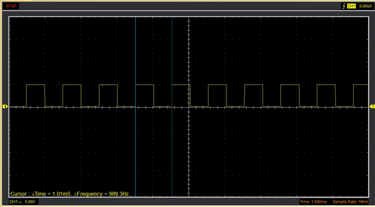The image size is (375, 207).
Task: Select the dashed vertical cursor line
Action: (x=171, y=60)
